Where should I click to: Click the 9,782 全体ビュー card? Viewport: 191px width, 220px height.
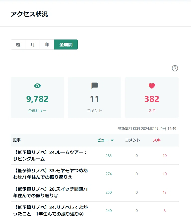[x=37, y=97]
